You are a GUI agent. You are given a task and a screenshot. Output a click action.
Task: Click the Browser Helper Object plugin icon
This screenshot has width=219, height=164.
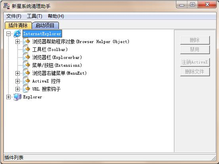(26, 41)
